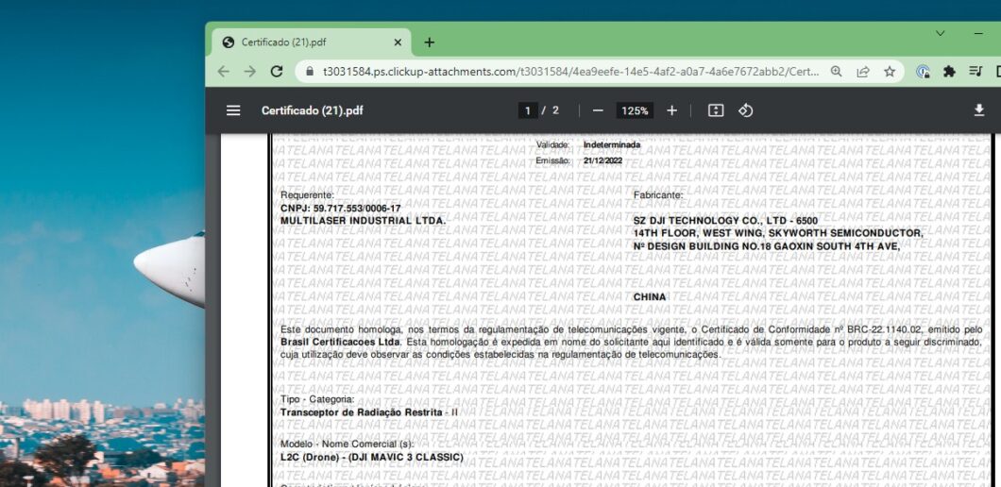Click the address bar URL
The image size is (1001, 487).
click(x=571, y=72)
